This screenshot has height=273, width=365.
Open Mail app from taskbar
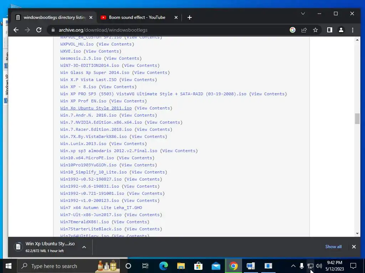point(216,266)
